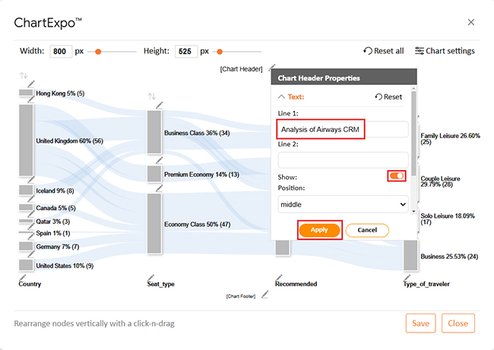Viewport: 494px width, 350px height.
Task: Click the sort arrows above Country column
Action: (24, 76)
